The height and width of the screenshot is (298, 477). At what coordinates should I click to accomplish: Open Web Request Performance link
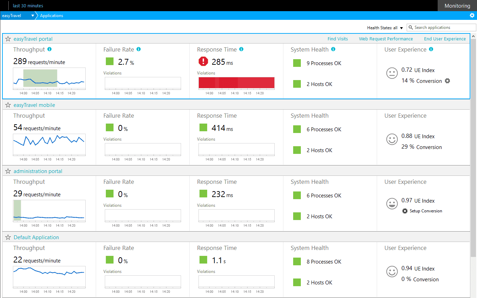386,39
